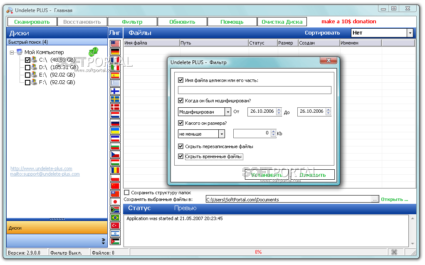Open the undelete-plus.com website link
Viewport: 425px width, 265px height.
42,168
